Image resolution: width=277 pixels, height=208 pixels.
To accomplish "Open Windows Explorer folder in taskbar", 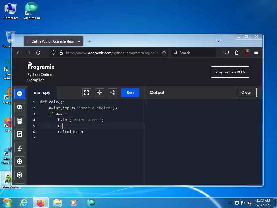I will click(58, 203).
